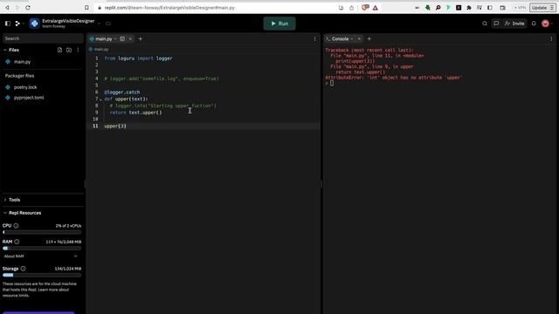Add a new tab in the console pane
Screen dimensions: 559x314
tap(369, 38)
